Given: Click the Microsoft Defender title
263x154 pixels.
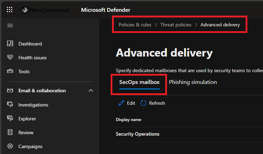Looking at the screenshot, I should [x=105, y=10].
